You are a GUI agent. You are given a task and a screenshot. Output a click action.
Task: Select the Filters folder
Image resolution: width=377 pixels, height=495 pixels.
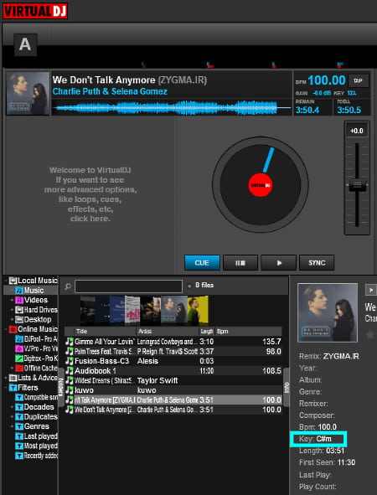pos(23,387)
